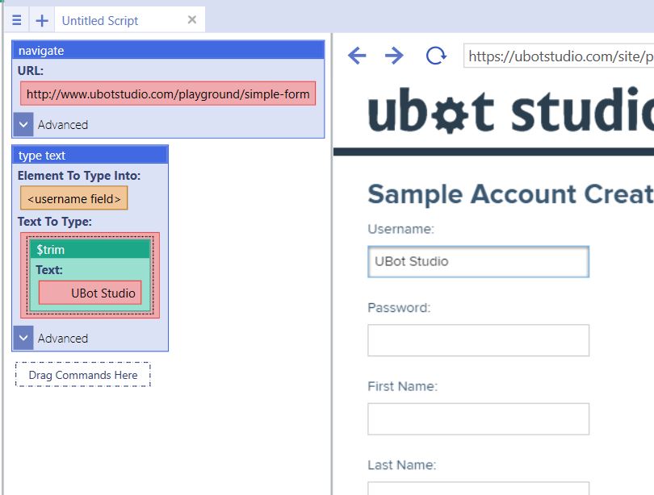
Task: Click the username field element selector
Action: tap(73, 198)
